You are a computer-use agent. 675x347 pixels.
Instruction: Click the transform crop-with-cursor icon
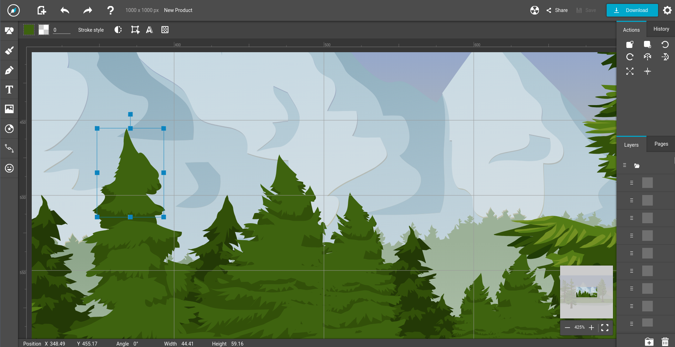[x=135, y=30]
